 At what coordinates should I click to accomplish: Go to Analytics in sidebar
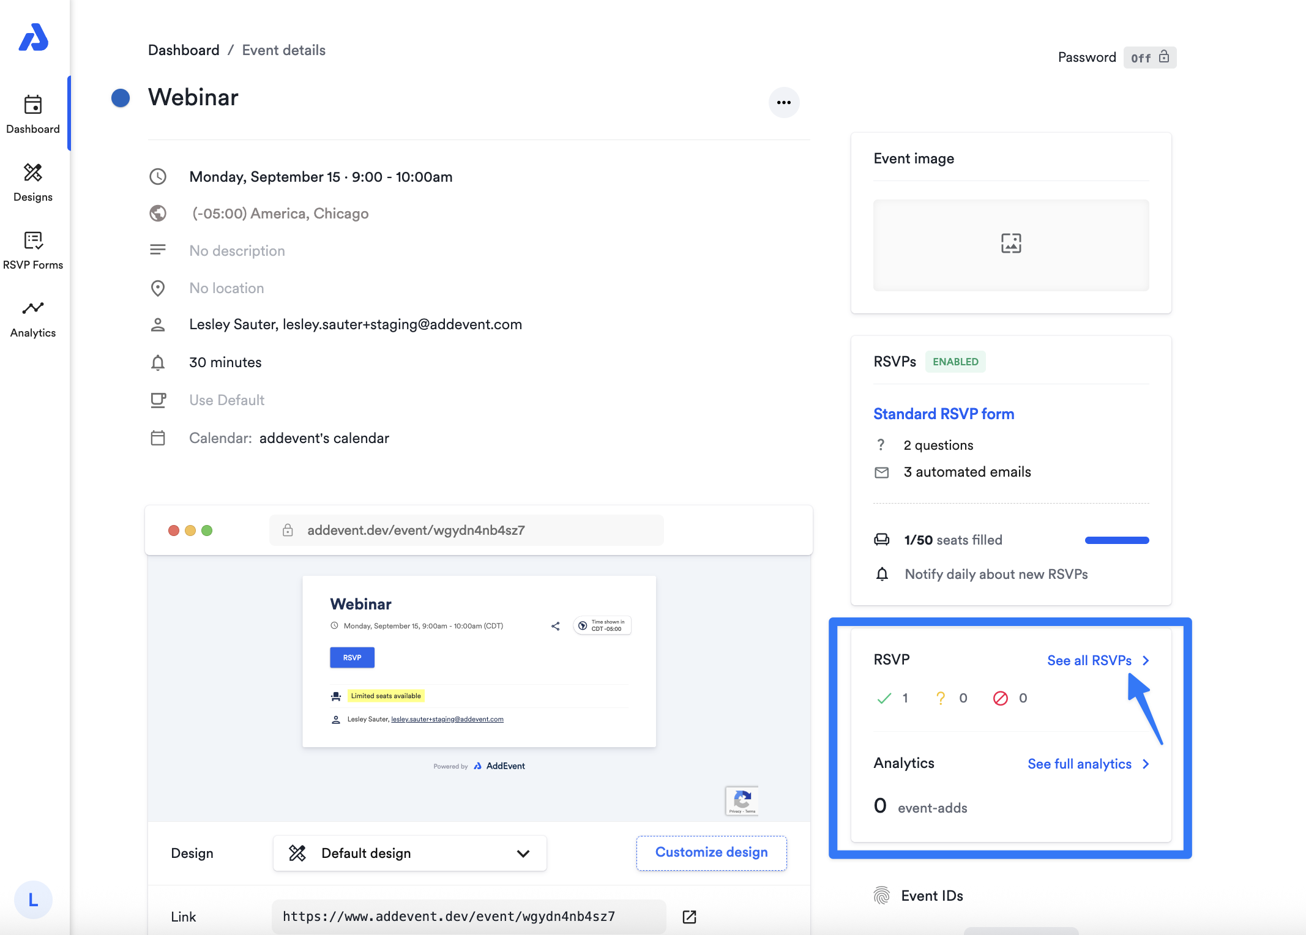coord(33,318)
